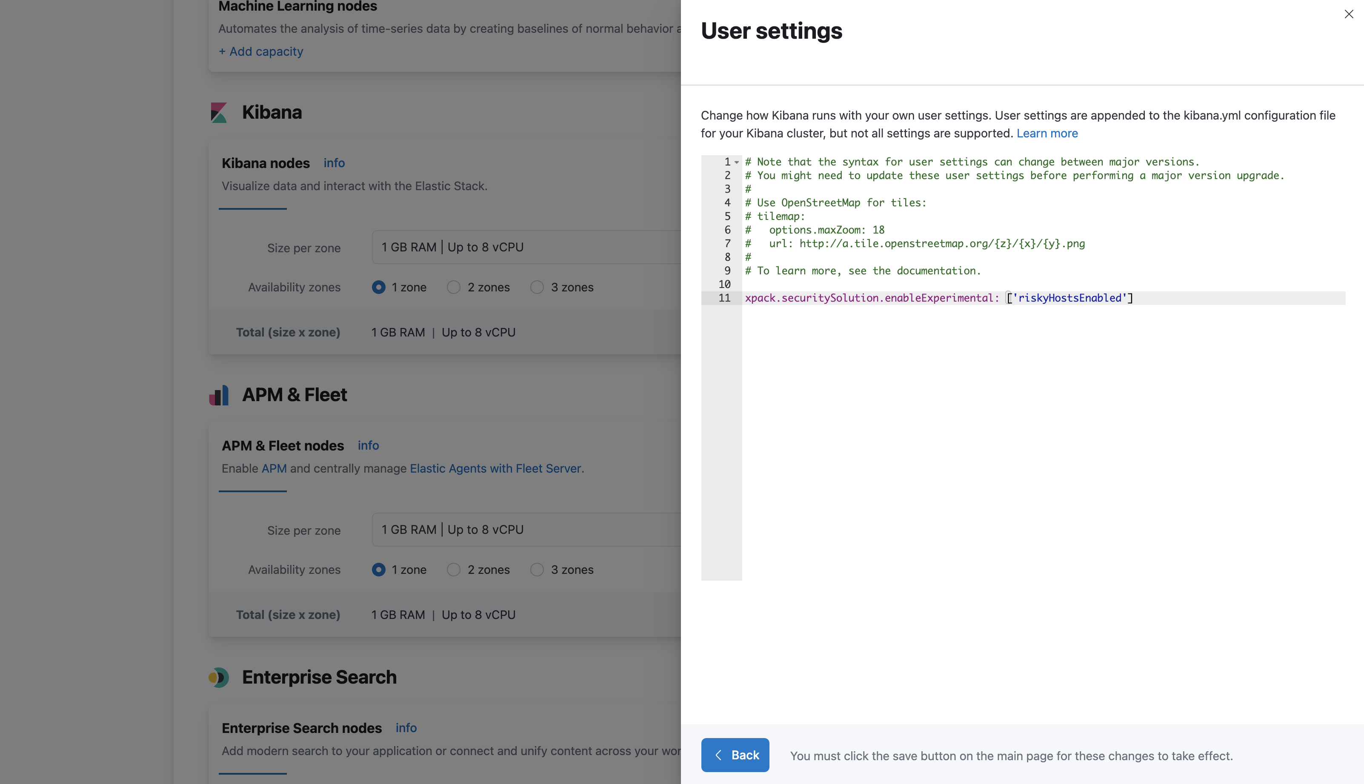Open the Learn more link
Image resolution: width=1364 pixels, height=784 pixels.
1047,133
